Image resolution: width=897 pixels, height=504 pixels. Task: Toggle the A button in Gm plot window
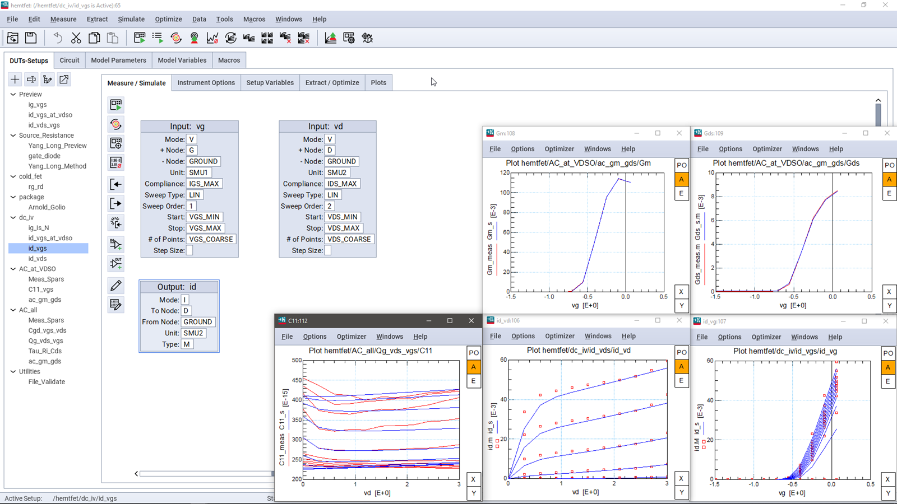[681, 179]
